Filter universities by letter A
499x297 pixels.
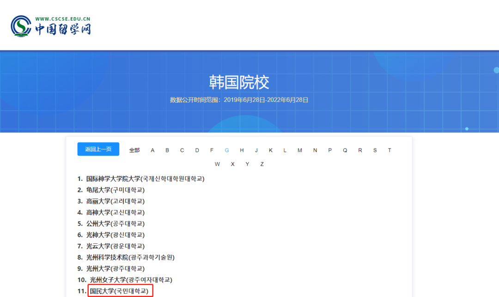tap(152, 150)
